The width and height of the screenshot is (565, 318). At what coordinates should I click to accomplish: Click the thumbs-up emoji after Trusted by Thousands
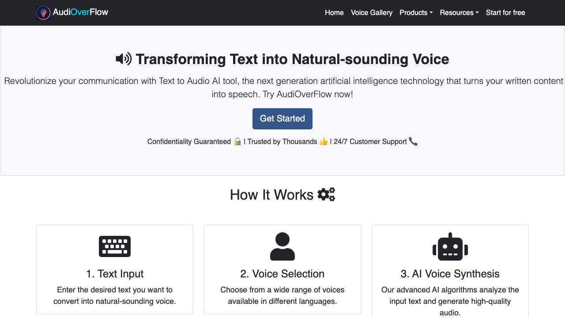[324, 141]
